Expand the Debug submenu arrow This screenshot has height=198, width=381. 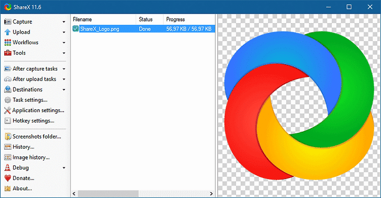[64, 168]
